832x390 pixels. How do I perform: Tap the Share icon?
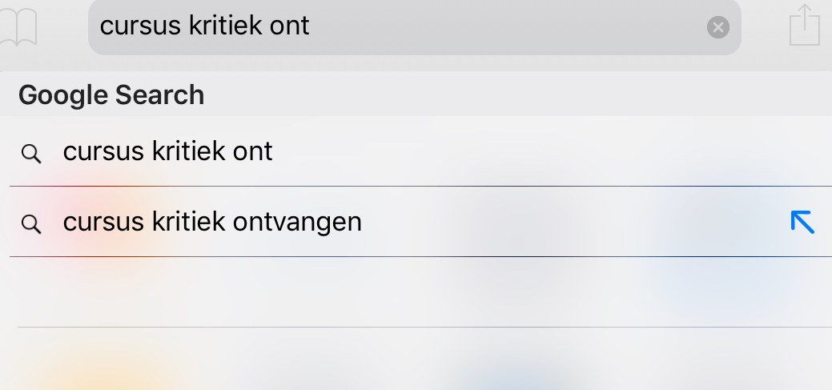(x=805, y=24)
